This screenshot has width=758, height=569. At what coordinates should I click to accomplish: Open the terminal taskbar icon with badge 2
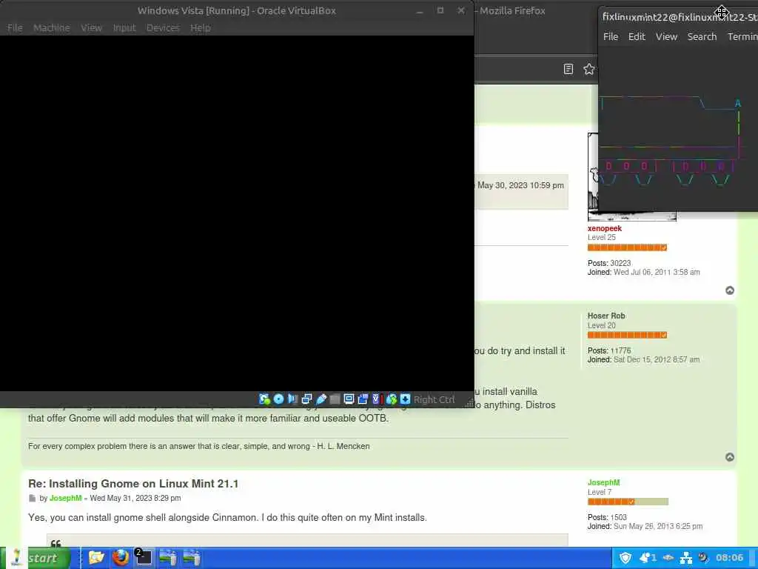[x=143, y=558]
